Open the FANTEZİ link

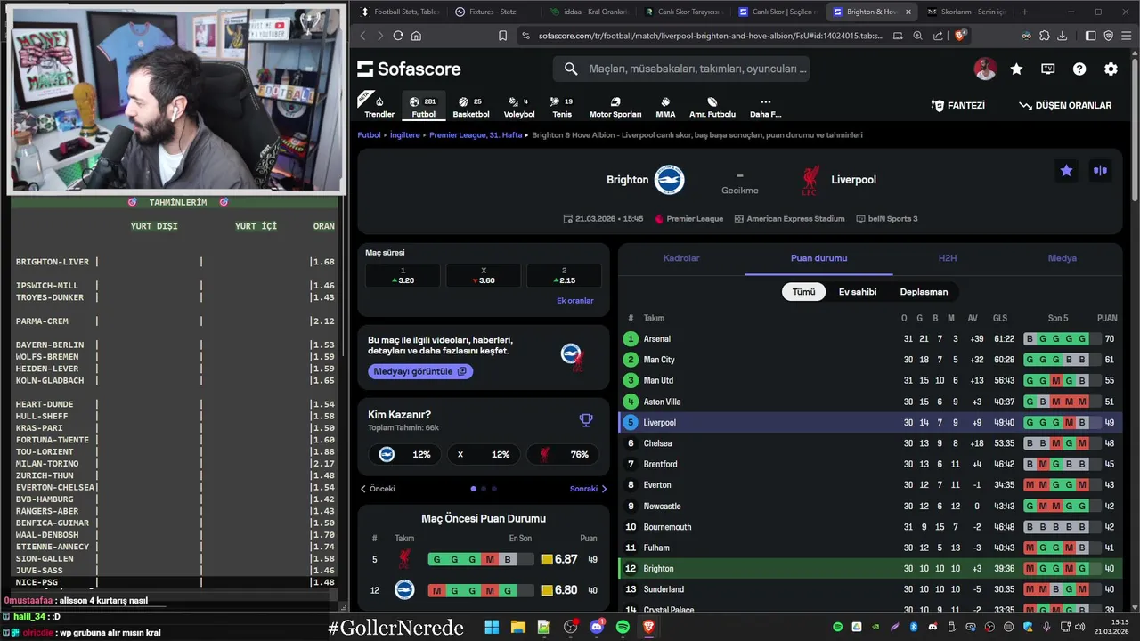tap(958, 105)
